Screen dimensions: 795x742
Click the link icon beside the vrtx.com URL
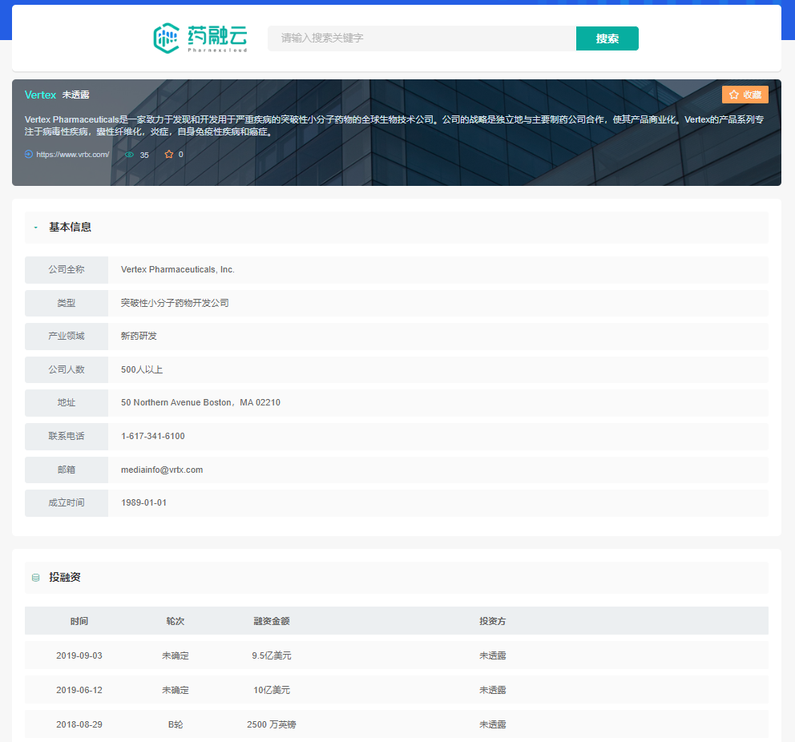29,154
